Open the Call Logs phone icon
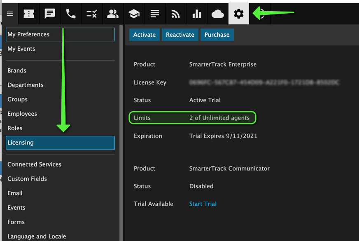This screenshot has height=241, width=359. tap(71, 14)
